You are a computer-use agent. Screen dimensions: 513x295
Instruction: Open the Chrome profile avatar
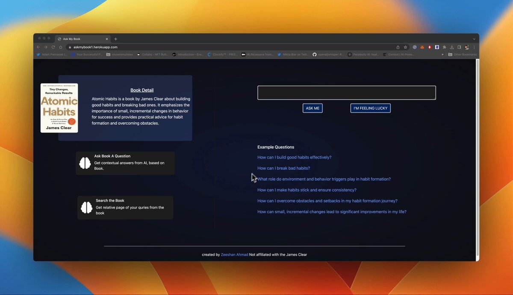point(467,47)
